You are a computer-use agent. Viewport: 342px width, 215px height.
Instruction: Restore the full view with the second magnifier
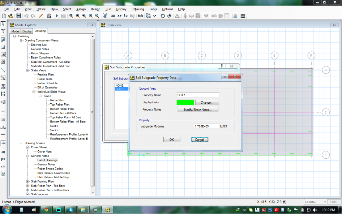tap(78, 16)
